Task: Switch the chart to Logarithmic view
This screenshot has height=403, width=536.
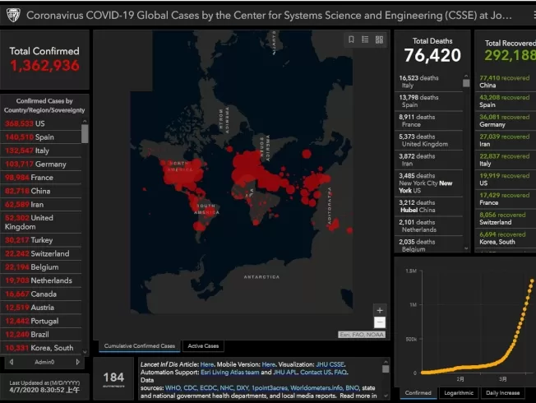Action: 459,393
